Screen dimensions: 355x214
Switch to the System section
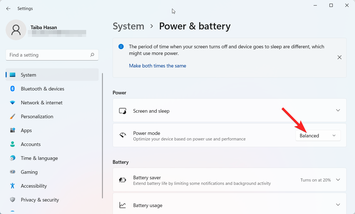click(x=28, y=75)
